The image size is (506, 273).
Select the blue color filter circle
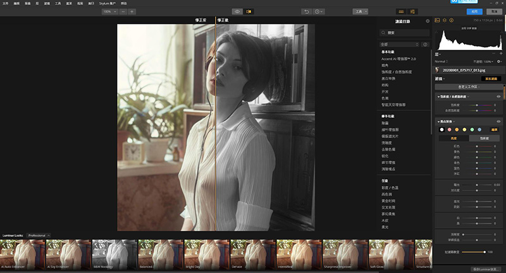tap(479, 130)
